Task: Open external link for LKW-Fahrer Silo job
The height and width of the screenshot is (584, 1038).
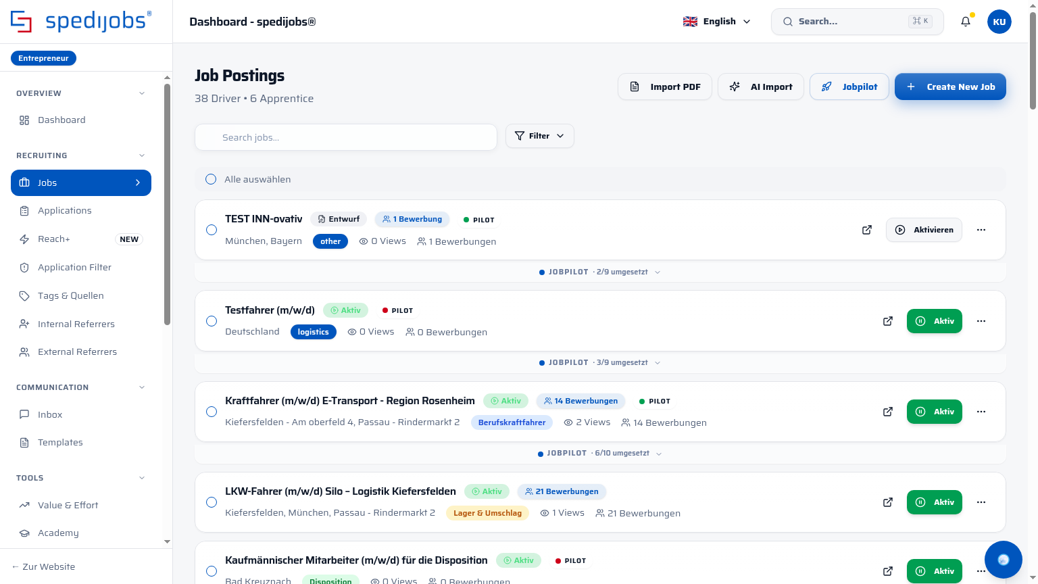Action: pos(888,502)
